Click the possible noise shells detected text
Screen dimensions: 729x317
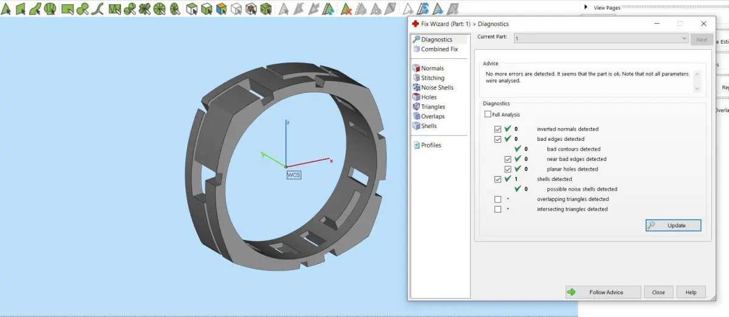tap(582, 189)
